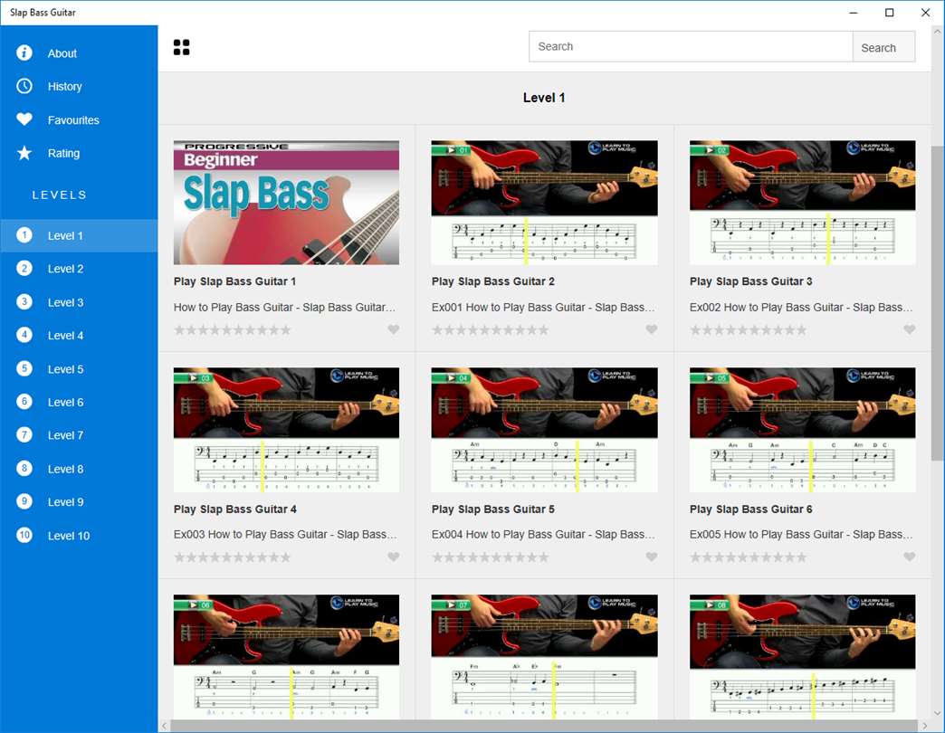The image size is (945, 733).
Task: Open the video thumbnail numbered 01
Action: pos(544,203)
